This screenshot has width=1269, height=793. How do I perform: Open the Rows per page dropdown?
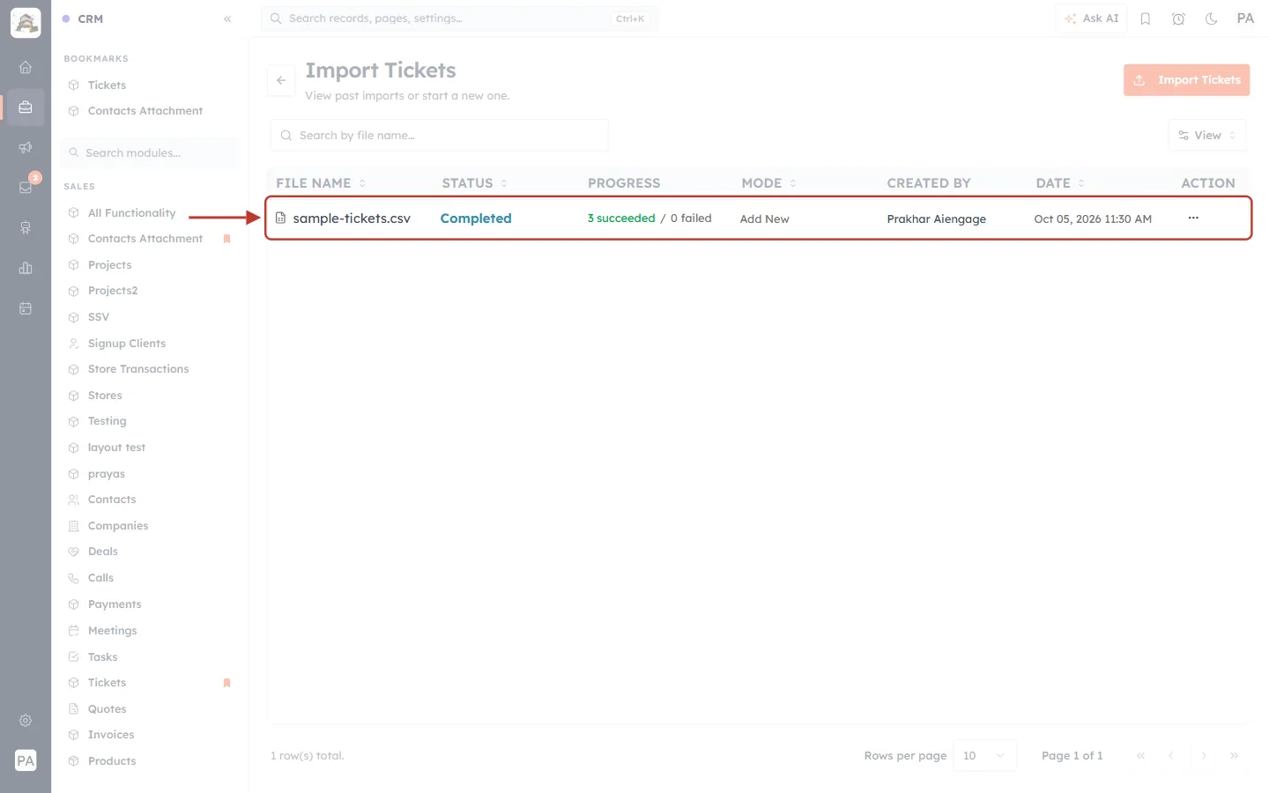pyautogui.click(x=984, y=756)
